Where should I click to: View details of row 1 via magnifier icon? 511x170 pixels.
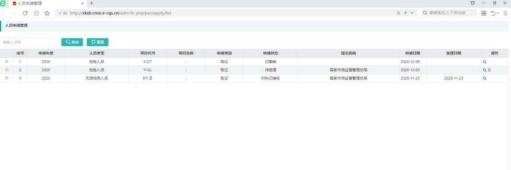pos(484,62)
